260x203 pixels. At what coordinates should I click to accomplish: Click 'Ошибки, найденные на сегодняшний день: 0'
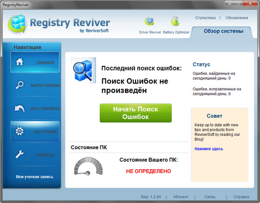[214, 76]
